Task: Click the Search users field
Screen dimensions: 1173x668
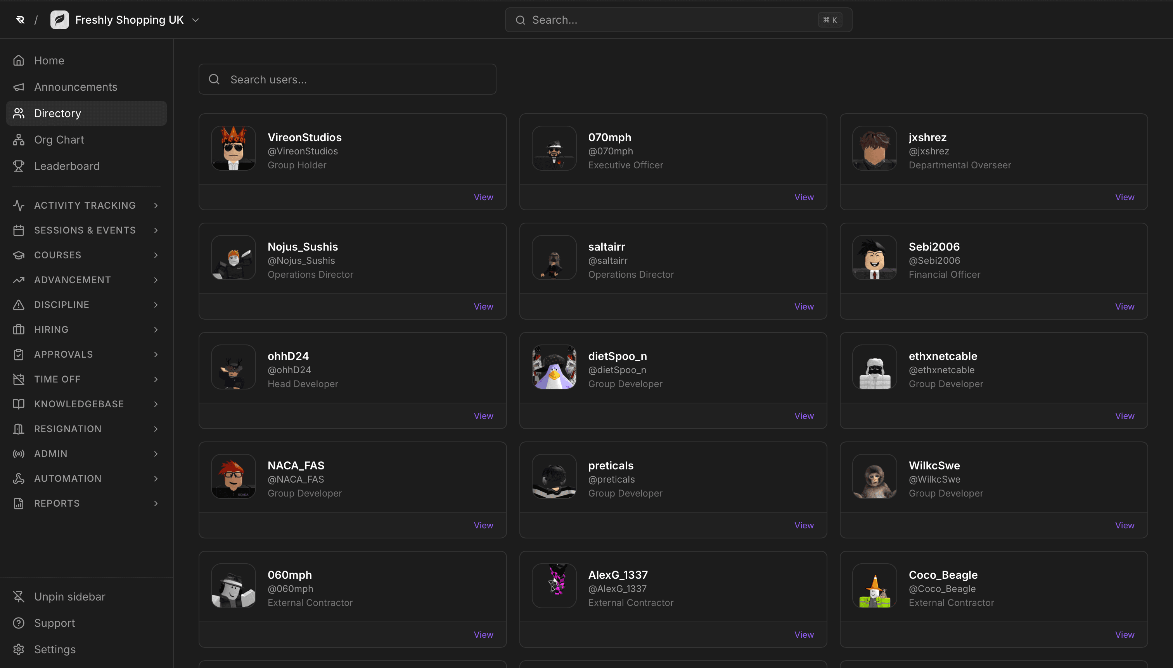Action: point(347,80)
